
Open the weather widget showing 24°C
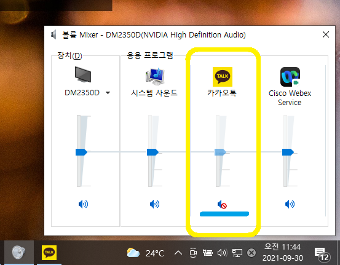point(145,253)
